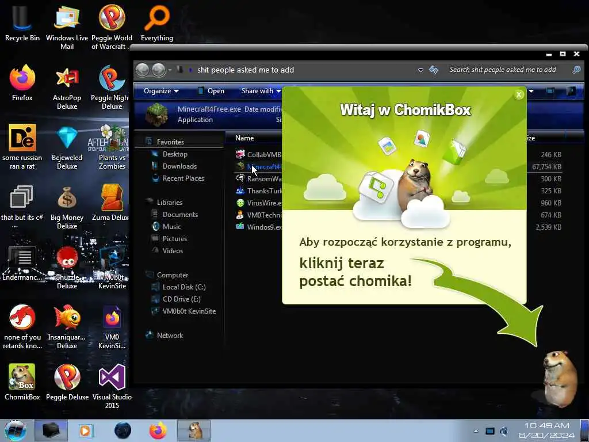
Task: Open the Organize menu
Action: (161, 91)
